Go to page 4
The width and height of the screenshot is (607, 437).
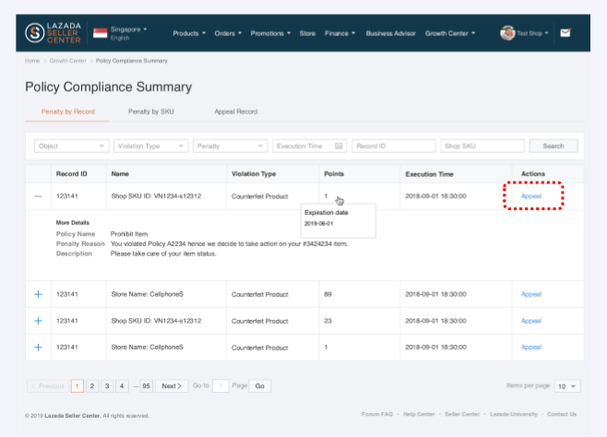[122, 386]
